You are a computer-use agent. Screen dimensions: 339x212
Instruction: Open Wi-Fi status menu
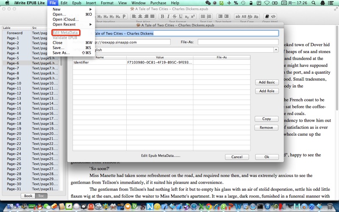click(267, 3)
